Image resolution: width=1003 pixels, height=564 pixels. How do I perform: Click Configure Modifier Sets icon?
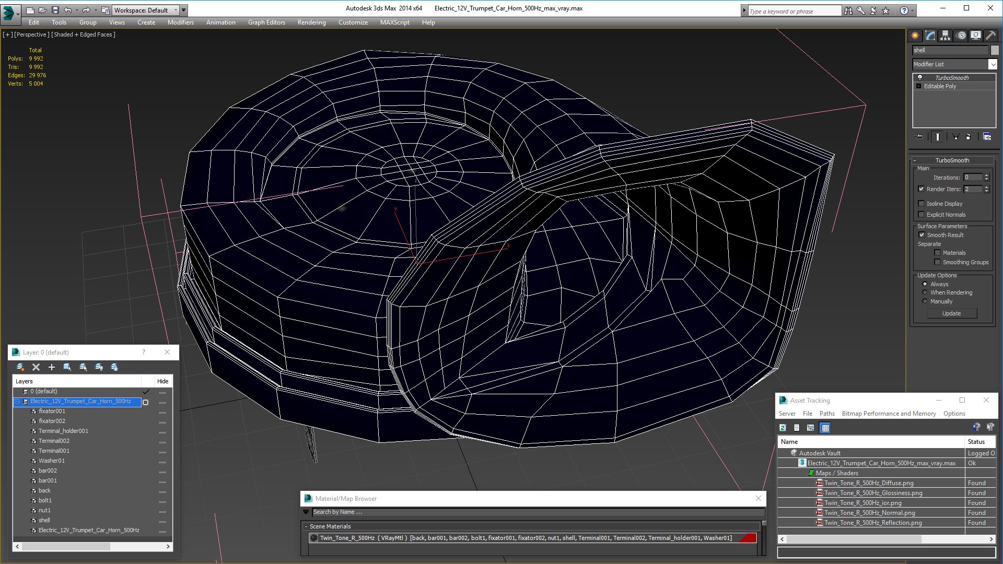[x=987, y=137]
